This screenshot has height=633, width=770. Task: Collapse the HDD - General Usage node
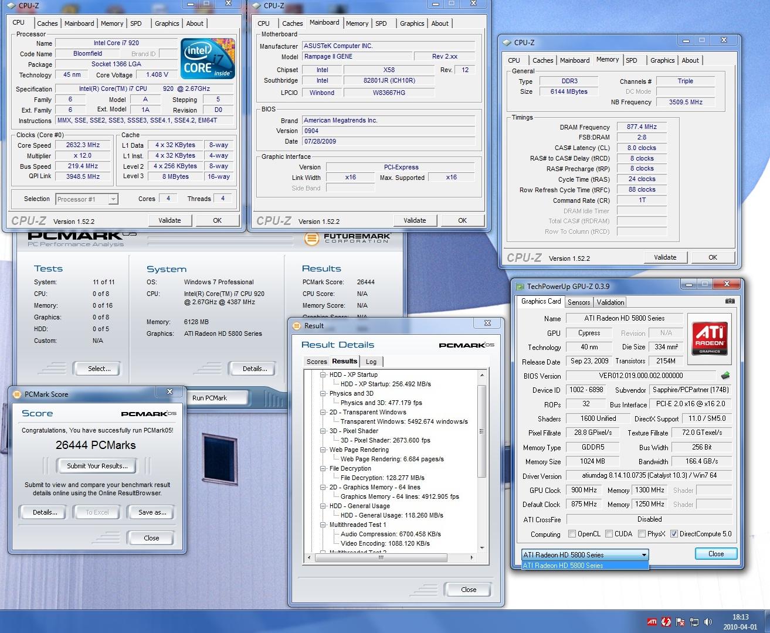tap(323, 506)
